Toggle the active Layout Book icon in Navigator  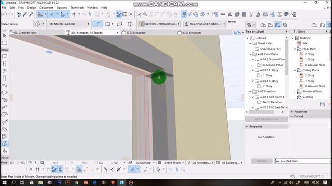click(x=278, y=25)
